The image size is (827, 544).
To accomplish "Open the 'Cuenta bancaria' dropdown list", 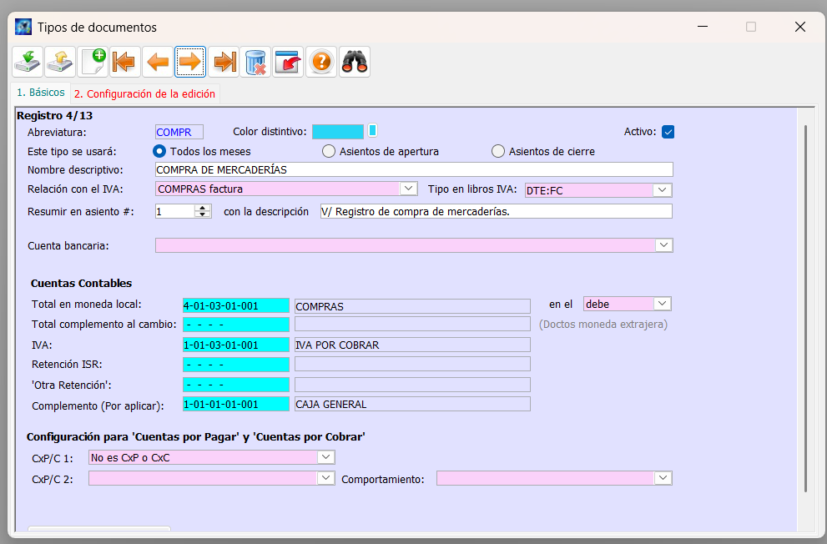I will (x=663, y=244).
